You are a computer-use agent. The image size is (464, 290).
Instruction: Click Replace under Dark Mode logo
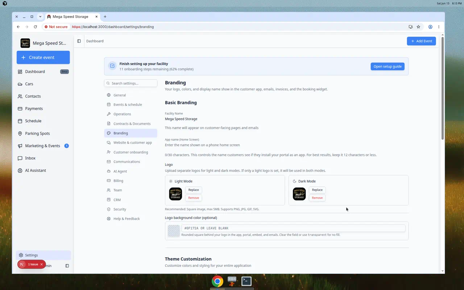(x=317, y=190)
